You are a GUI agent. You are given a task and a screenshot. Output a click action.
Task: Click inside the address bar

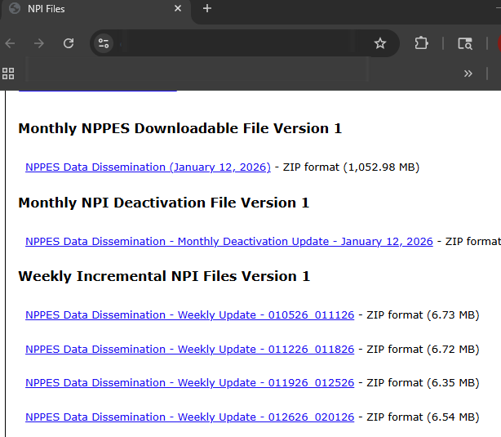[x=245, y=43]
